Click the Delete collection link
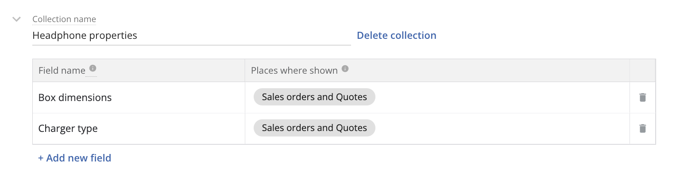 point(397,35)
